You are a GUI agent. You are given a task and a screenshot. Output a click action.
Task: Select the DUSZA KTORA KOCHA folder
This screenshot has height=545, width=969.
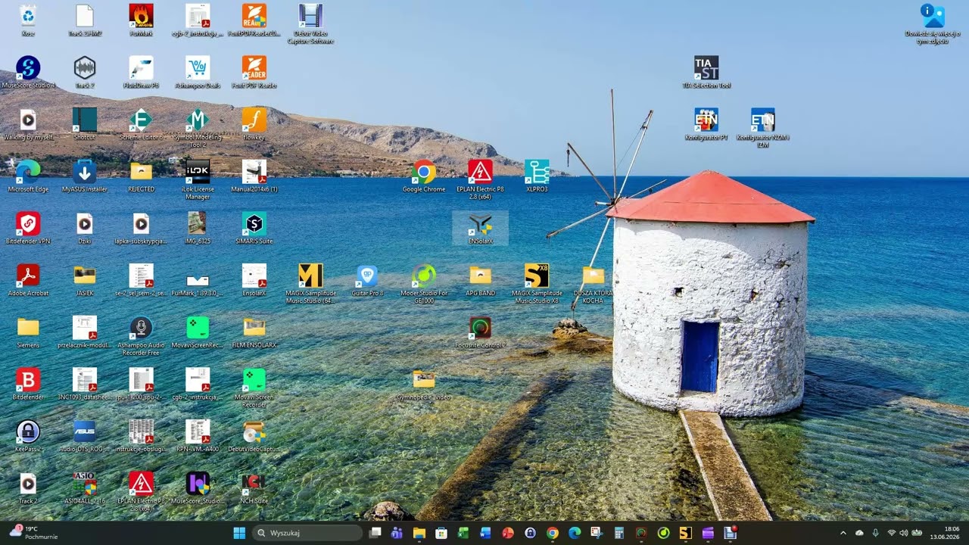pyautogui.click(x=594, y=283)
